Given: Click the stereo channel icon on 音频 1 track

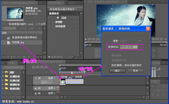Looking at the screenshot, I should coord(58,87).
